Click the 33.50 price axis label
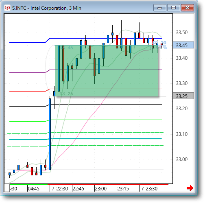This screenshot has width=205, height=203. tap(182, 33)
